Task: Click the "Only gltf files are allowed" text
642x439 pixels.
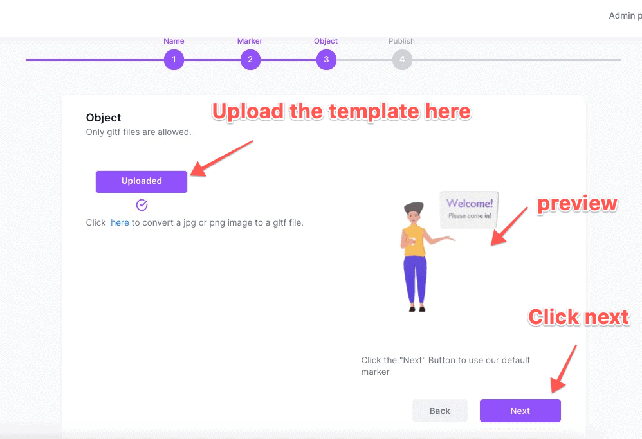Action: point(138,132)
